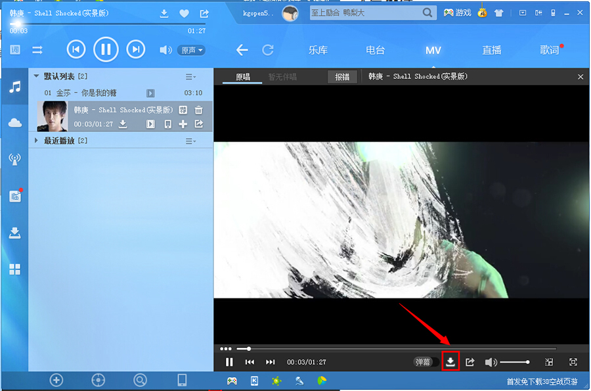Mute the video player volume speaker
The height and width of the screenshot is (391, 591).
490,362
